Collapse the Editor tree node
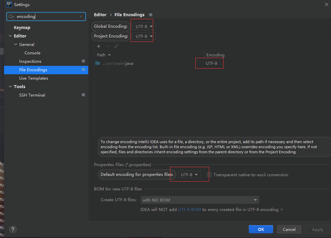Image resolution: width=331 pixels, height=238 pixels. coord(10,36)
